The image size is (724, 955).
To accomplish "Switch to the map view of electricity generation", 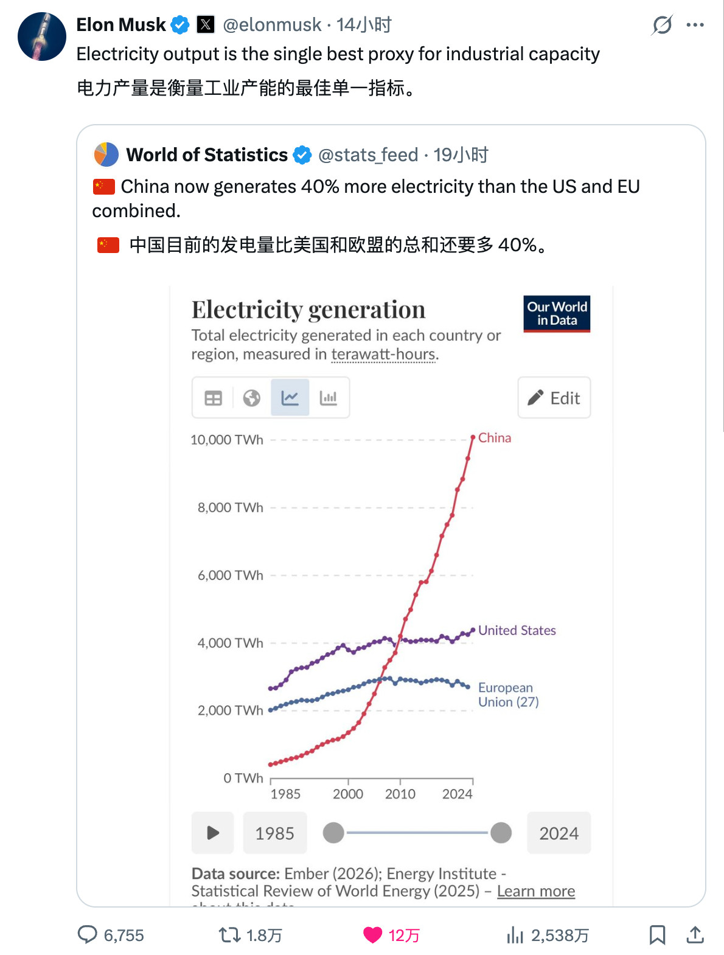I will 252,398.
